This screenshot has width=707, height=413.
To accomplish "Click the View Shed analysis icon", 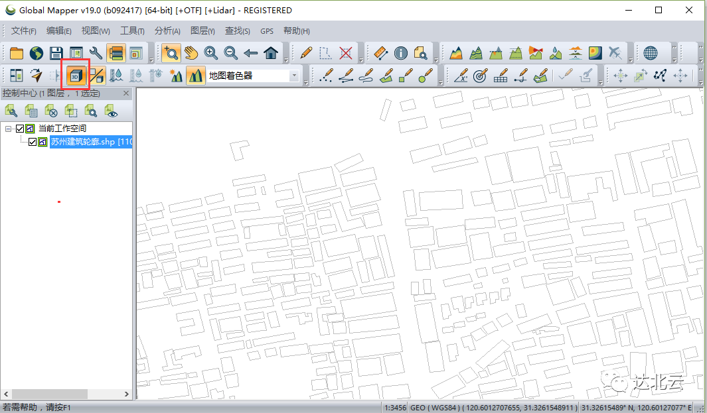I will tap(536, 53).
